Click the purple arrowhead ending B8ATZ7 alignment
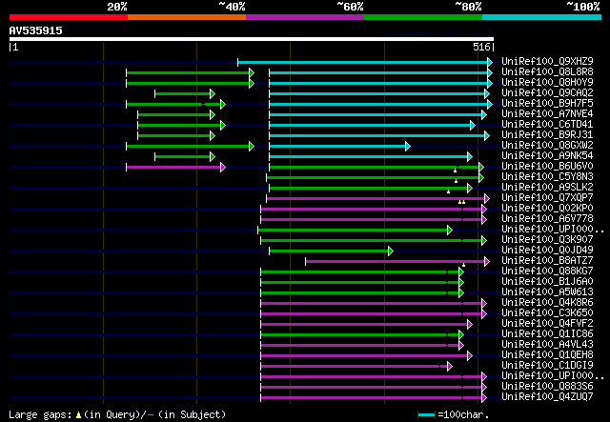The width and height of the screenshot is (610, 422). pos(487,262)
